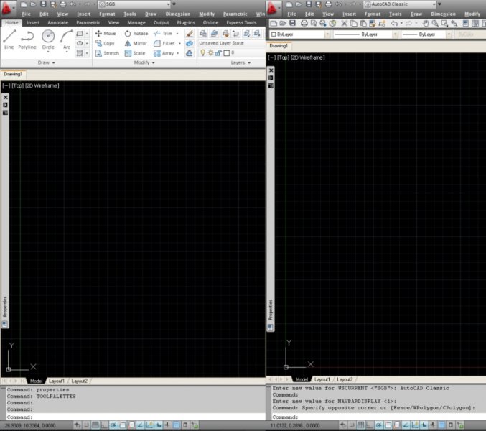The image size is (486, 431).
Task: Click the Pan hand icon in classic toolbar
Action: pos(426,24)
